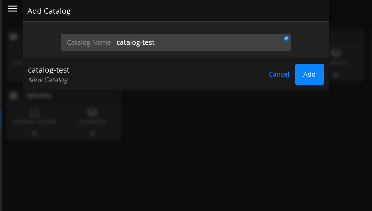Cancel adding the catalog
The width and height of the screenshot is (372, 211).
point(279,74)
